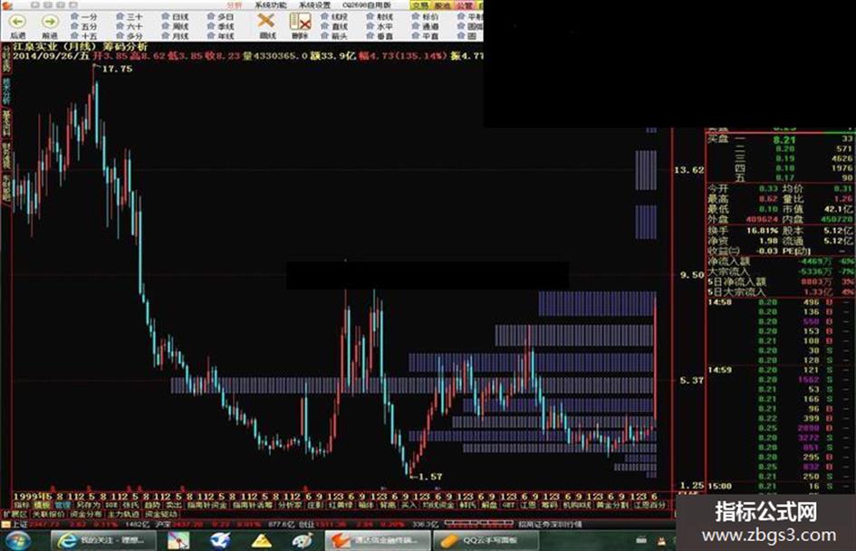Click the 服务 button in title bar
The image size is (856, 551).
click(442, 5)
